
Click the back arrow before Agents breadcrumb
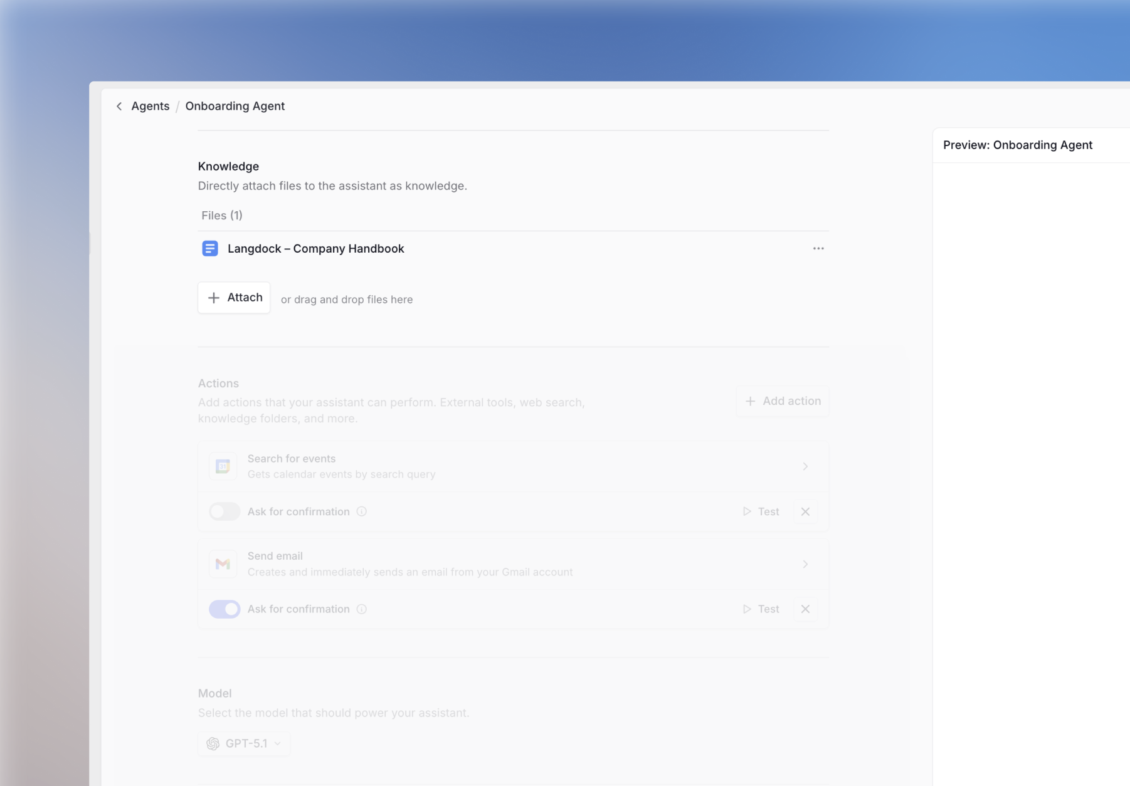click(x=119, y=106)
